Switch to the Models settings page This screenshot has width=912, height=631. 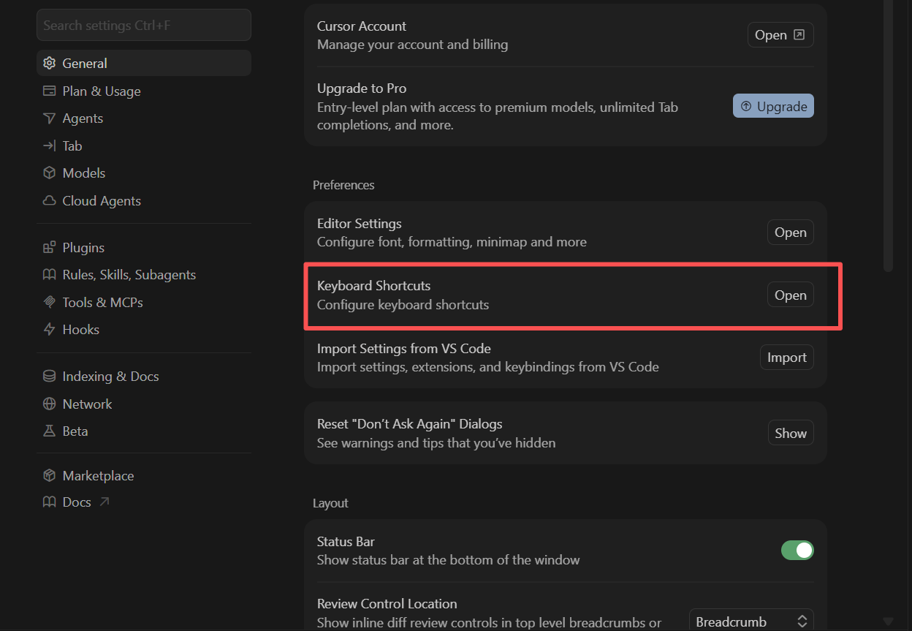(x=144, y=173)
